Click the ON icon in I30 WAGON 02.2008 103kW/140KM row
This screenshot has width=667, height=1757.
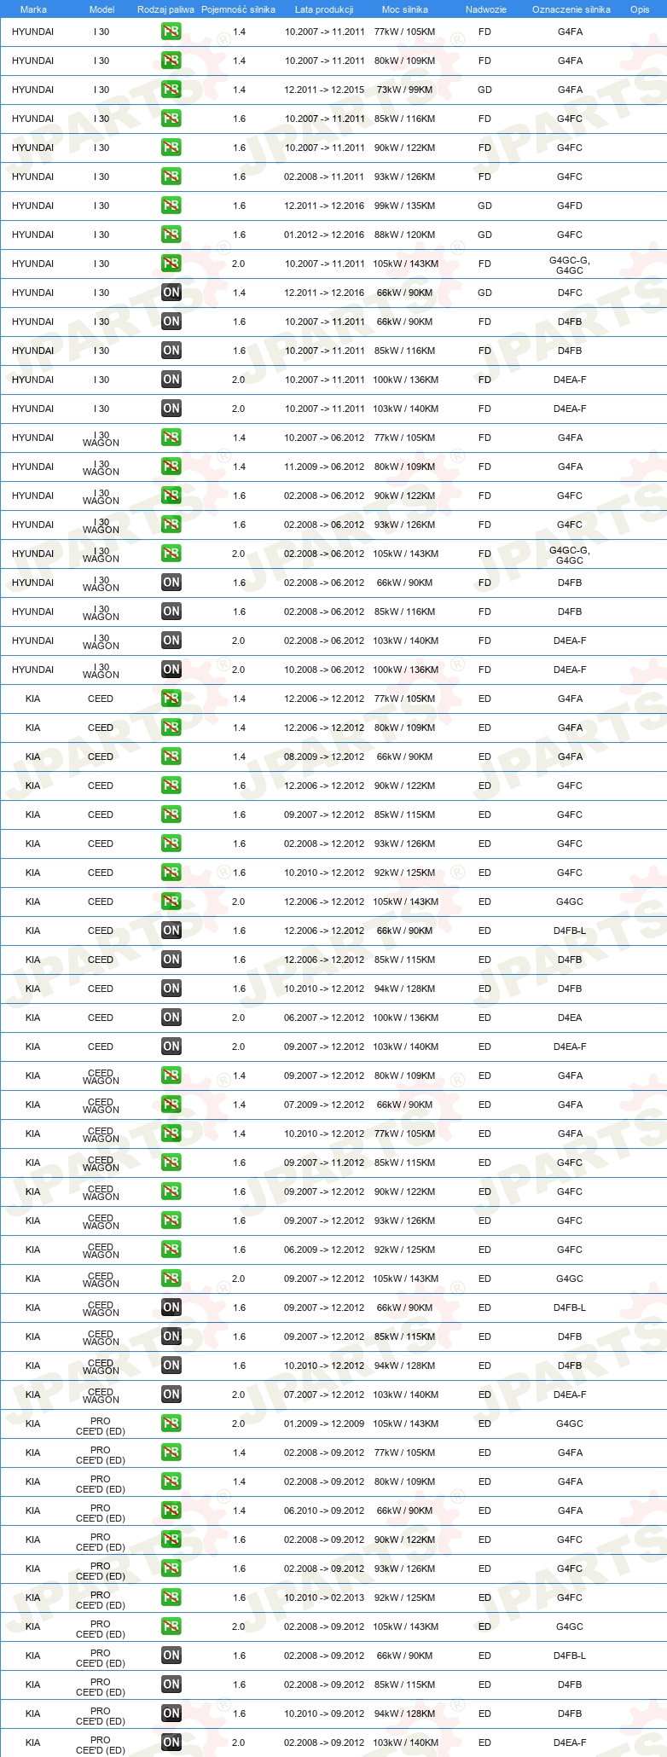point(171,641)
